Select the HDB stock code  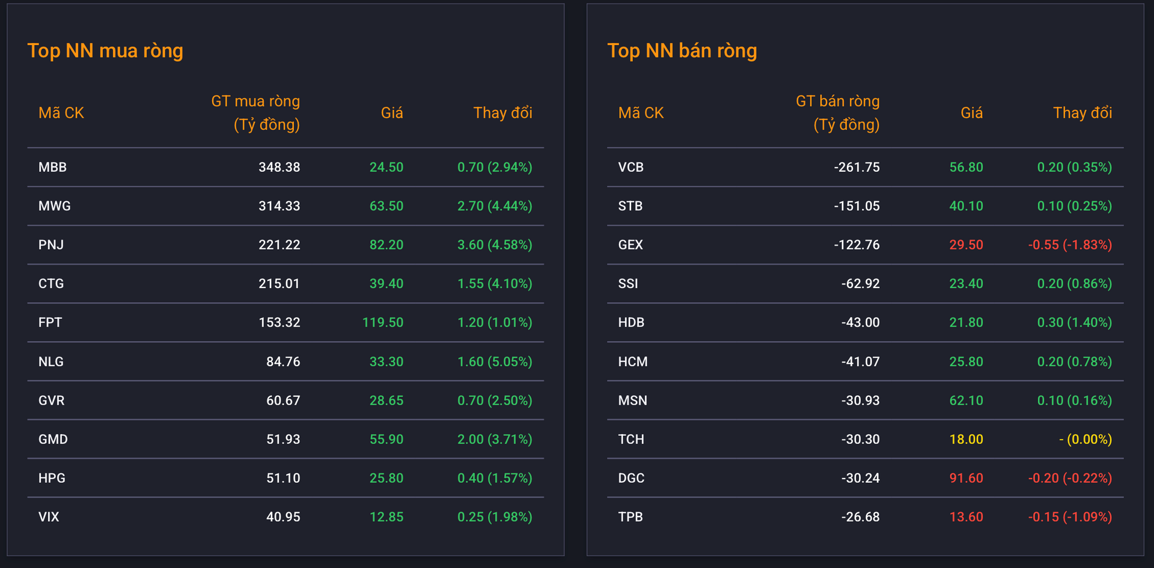tap(631, 322)
